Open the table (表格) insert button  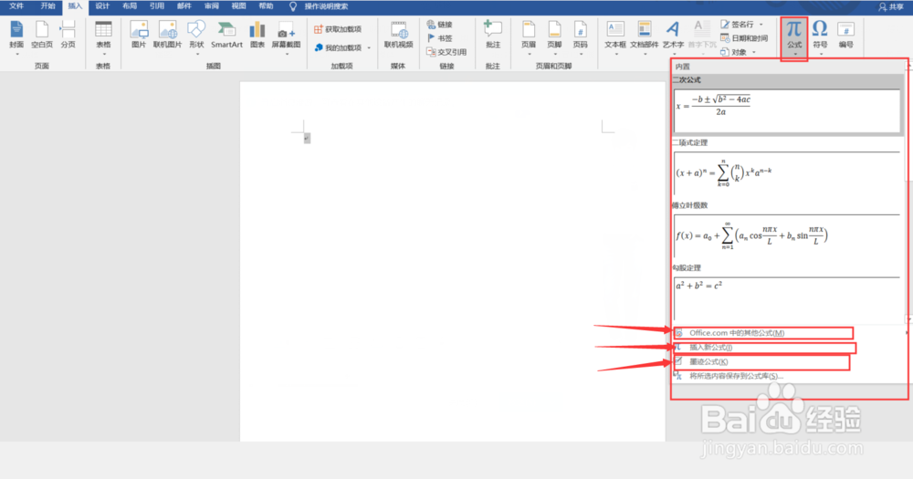103,37
